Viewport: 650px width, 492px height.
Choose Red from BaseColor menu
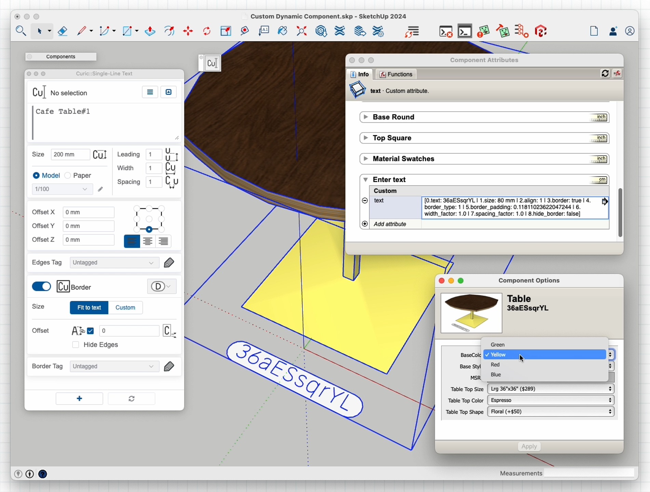tap(545, 365)
